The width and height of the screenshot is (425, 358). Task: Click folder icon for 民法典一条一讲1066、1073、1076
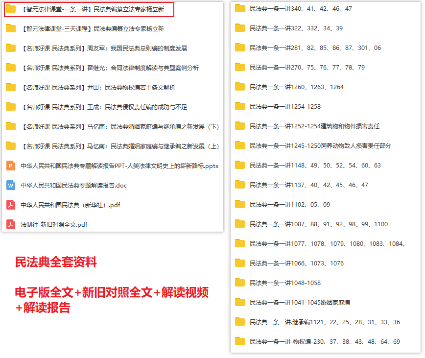240,263
